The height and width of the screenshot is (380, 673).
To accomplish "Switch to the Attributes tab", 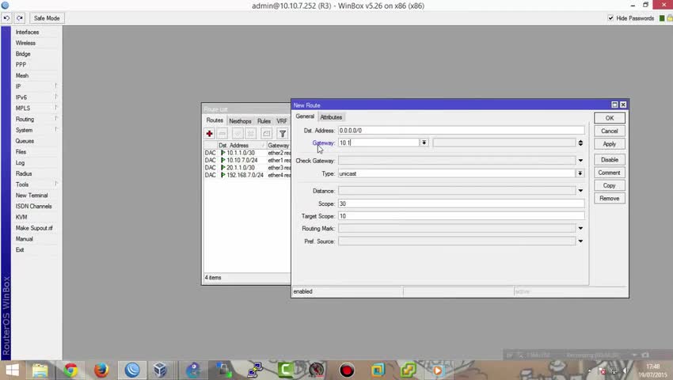I will 331,117.
